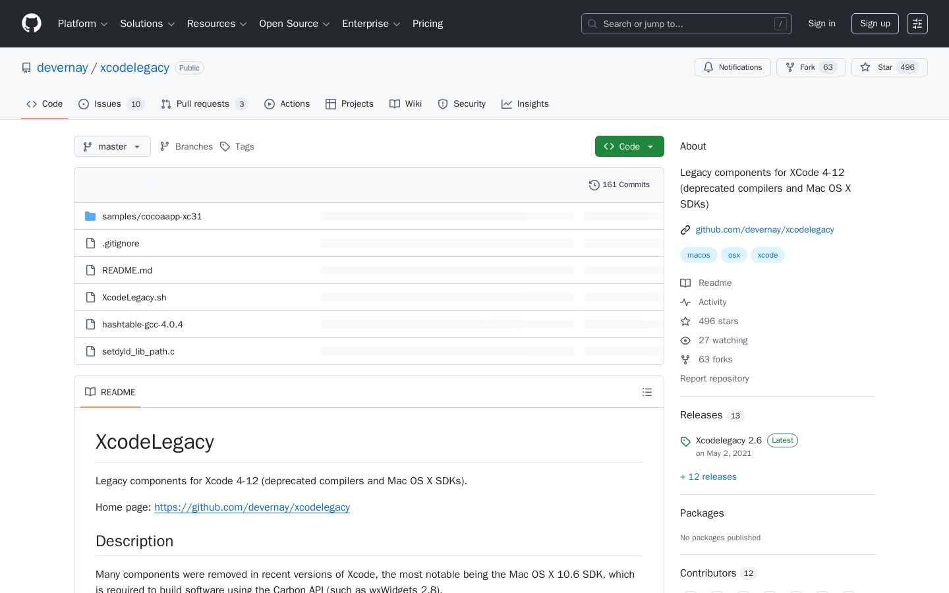Open the appearance settings icon button
This screenshot has width=949, height=593.
coord(917,24)
